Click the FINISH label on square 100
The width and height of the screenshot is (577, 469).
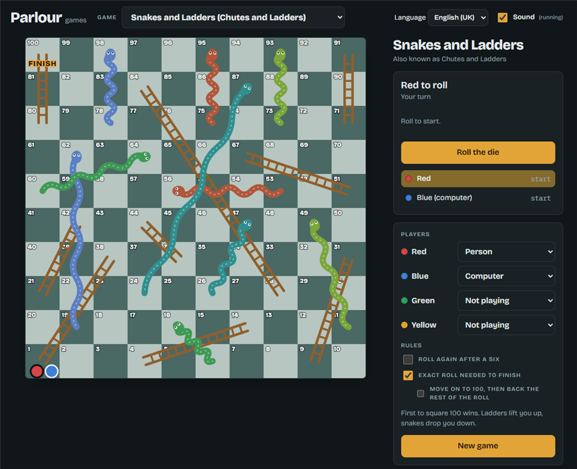pos(42,64)
